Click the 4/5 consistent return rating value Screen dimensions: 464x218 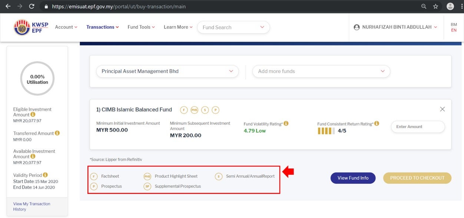(342, 131)
